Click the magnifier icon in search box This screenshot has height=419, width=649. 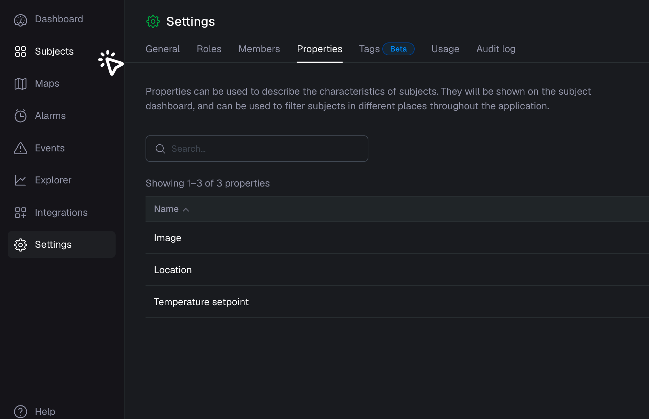point(160,149)
